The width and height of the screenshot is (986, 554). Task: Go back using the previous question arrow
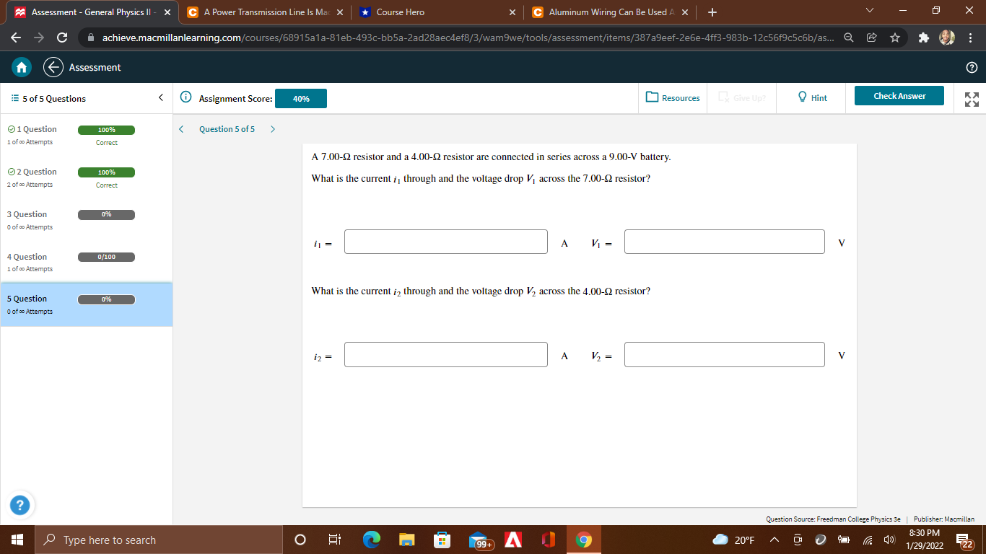point(181,128)
